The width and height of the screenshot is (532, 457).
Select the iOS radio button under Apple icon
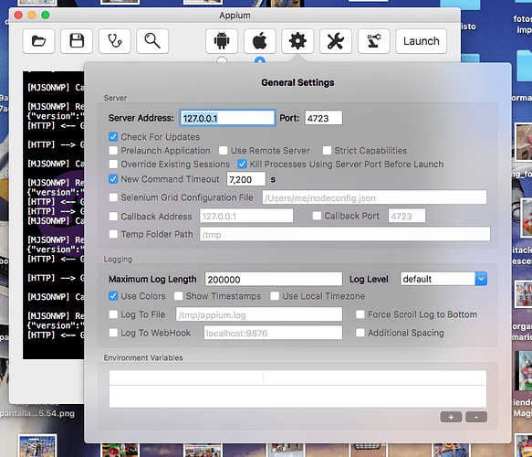click(260, 60)
